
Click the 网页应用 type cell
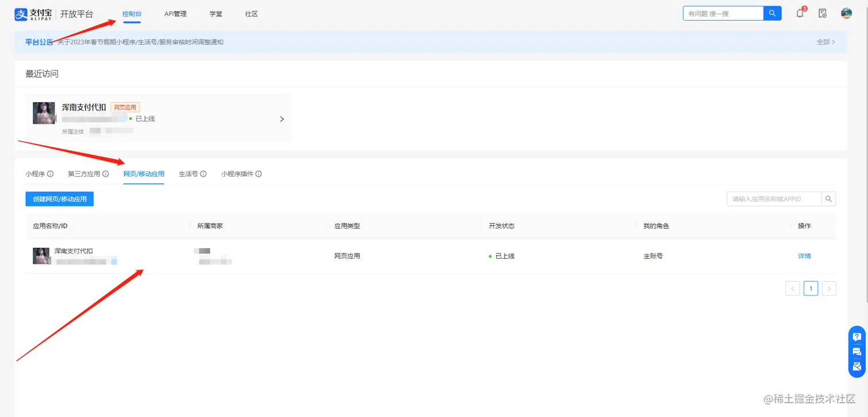[x=347, y=256]
